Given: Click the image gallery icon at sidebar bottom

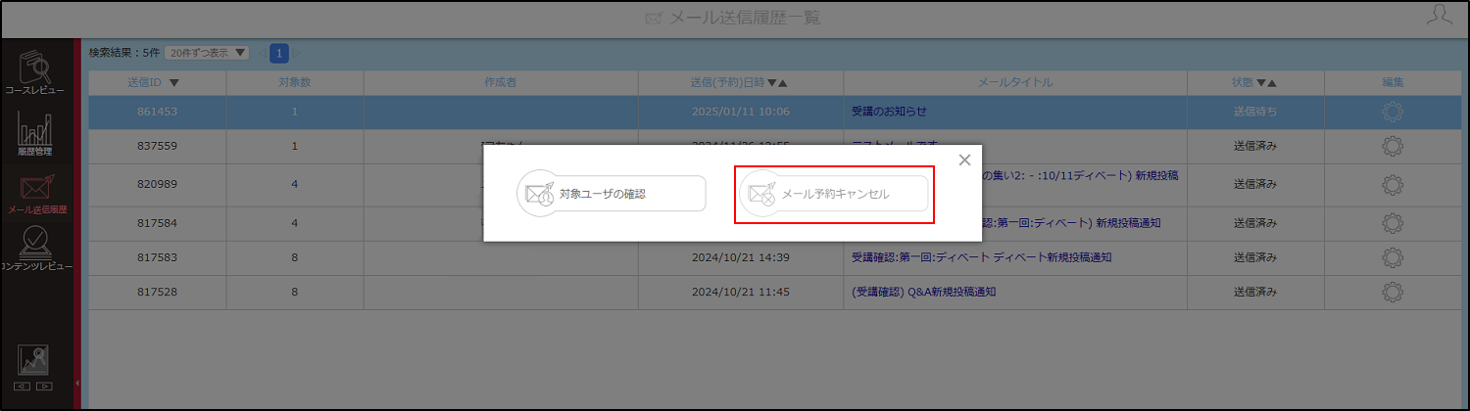Looking at the screenshot, I should coord(34,360).
